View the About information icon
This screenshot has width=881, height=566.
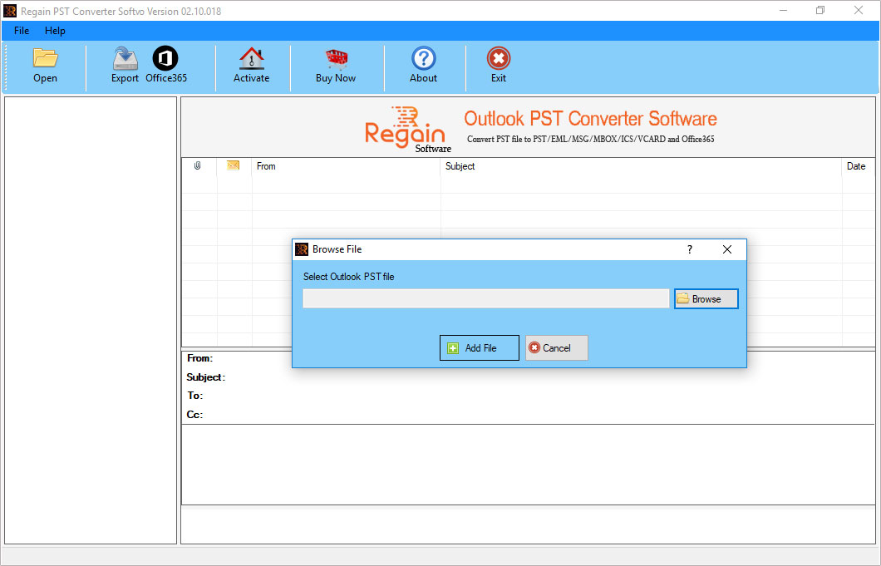pyautogui.click(x=423, y=66)
